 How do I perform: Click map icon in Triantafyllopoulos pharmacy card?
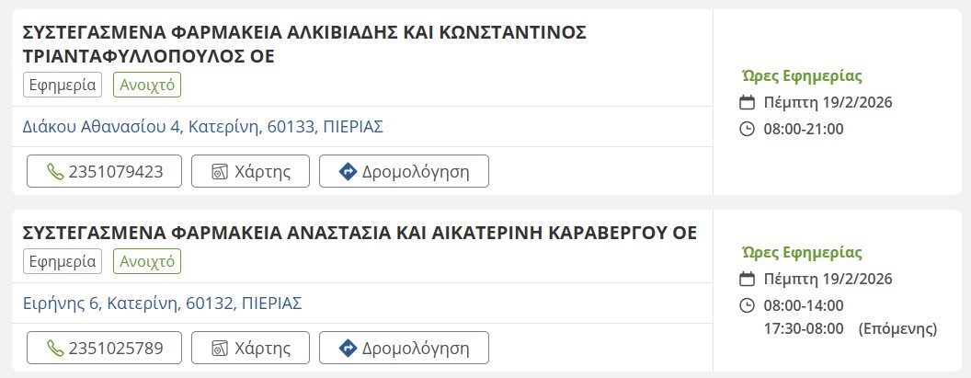pyautogui.click(x=220, y=172)
